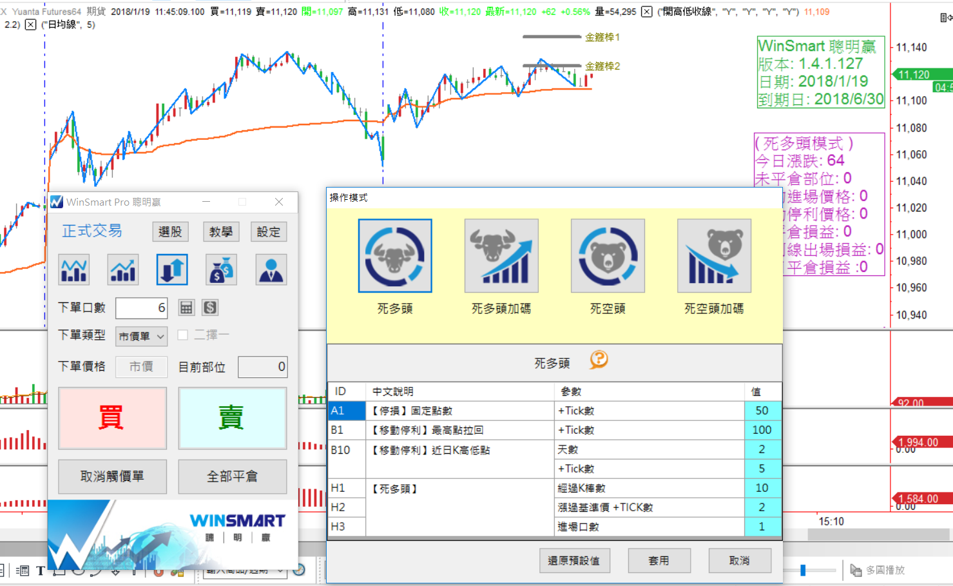Image resolution: width=953 pixels, height=586 pixels.
Task: Click the 還原預設值 restore defaults button
Action: (574, 561)
